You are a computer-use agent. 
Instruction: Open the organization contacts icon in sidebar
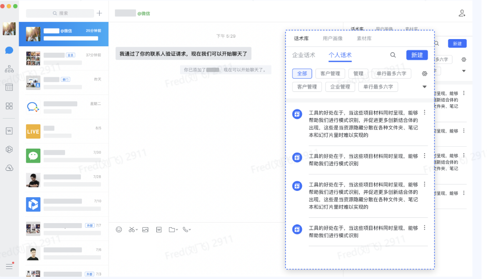click(x=9, y=69)
